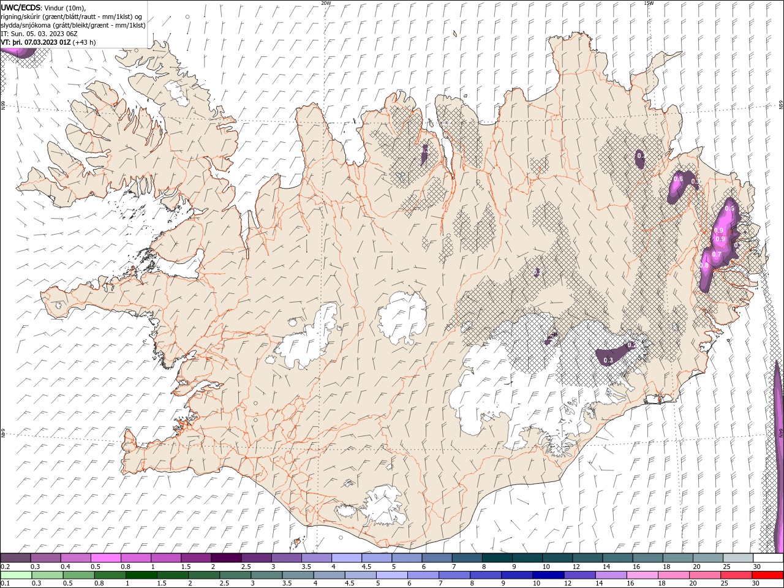Choose lower legend swatch between 4 and 4.5
The image size is (784, 588).
click(x=329, y=575)
